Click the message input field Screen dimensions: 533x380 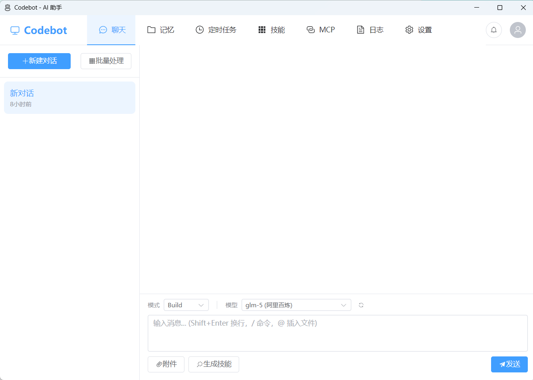click(x=337, y=333)
